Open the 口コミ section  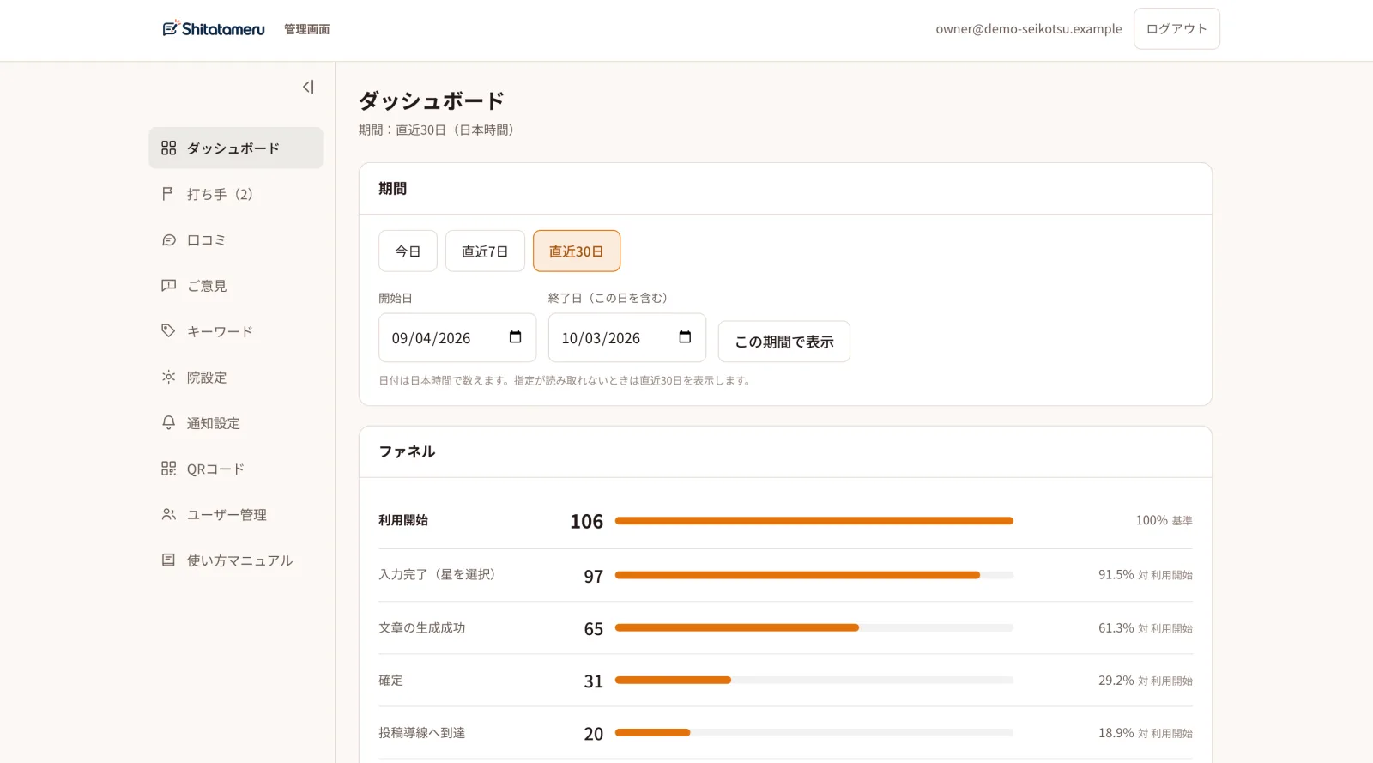coord(236,240)
